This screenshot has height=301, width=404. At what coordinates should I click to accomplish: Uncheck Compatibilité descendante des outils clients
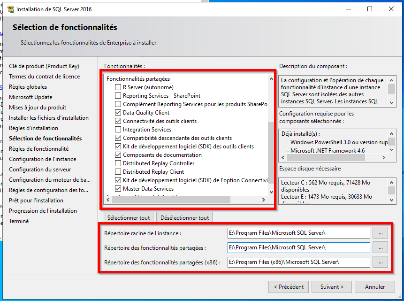point(118,138)
